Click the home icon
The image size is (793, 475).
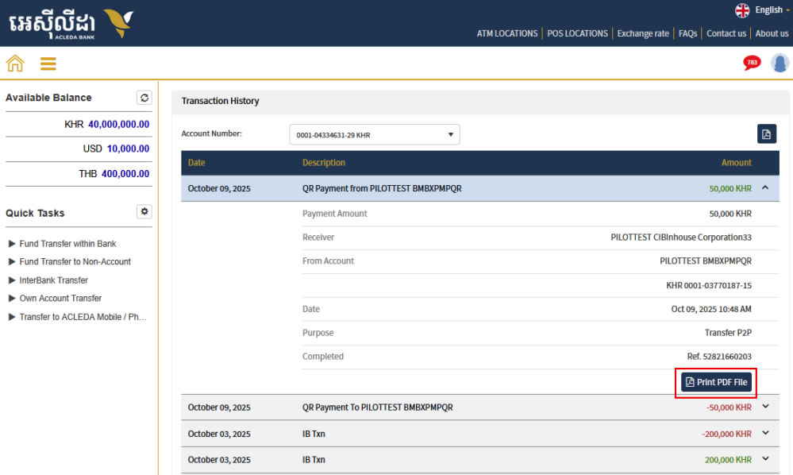click(15, 64)
